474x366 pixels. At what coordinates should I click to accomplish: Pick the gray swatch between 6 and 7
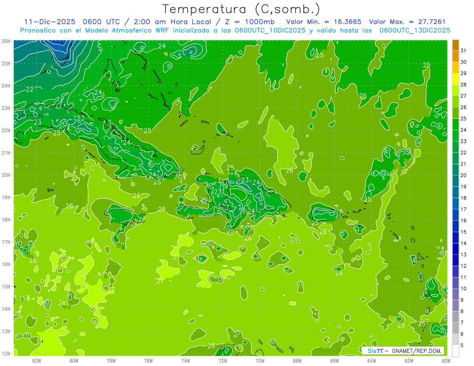point(455,328)
